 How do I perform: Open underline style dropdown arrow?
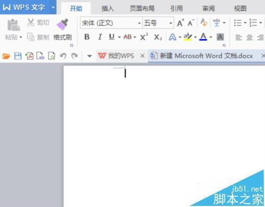pyautogui.click(x=119, y=37)
